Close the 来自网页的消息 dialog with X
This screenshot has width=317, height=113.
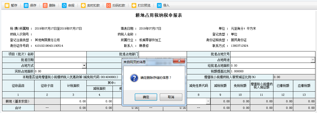(x=179, y=61)
